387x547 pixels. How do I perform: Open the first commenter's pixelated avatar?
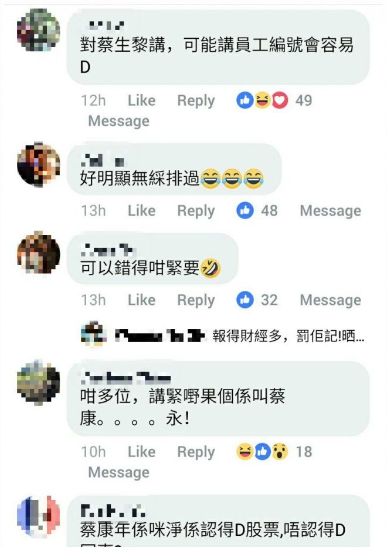tap(38, 30)
